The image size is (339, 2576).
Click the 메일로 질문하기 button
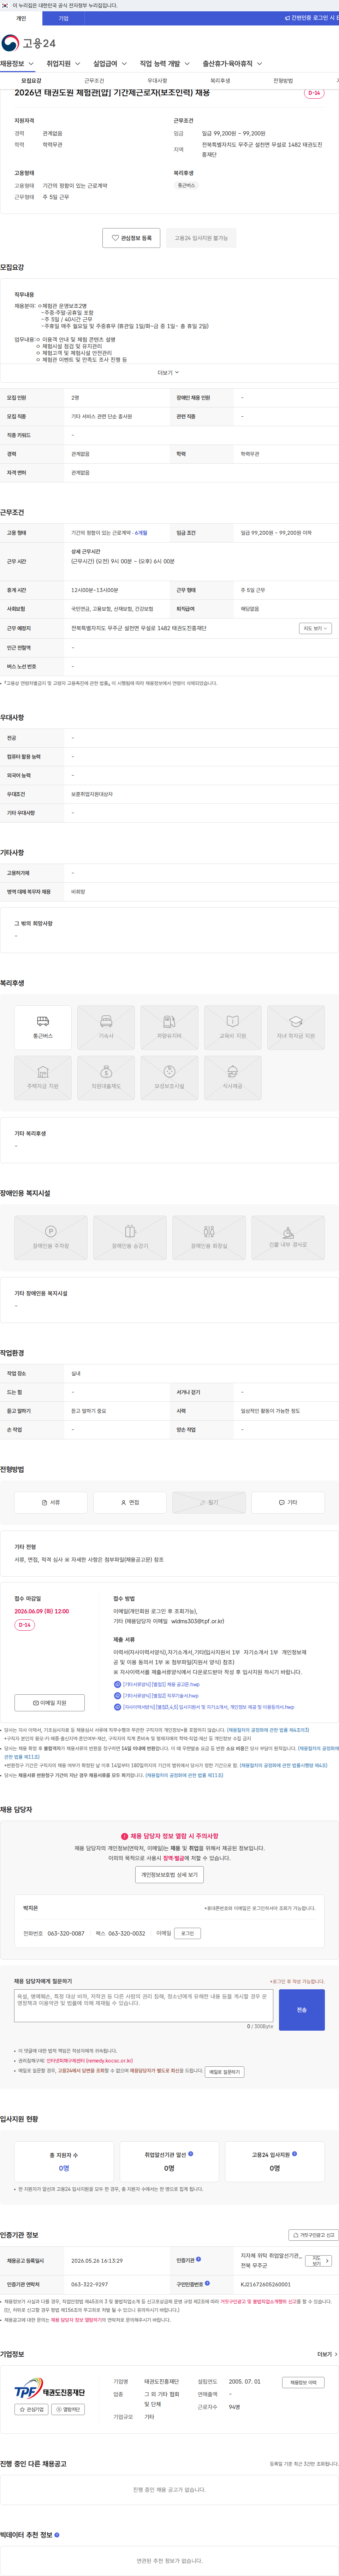(224, 2072)
